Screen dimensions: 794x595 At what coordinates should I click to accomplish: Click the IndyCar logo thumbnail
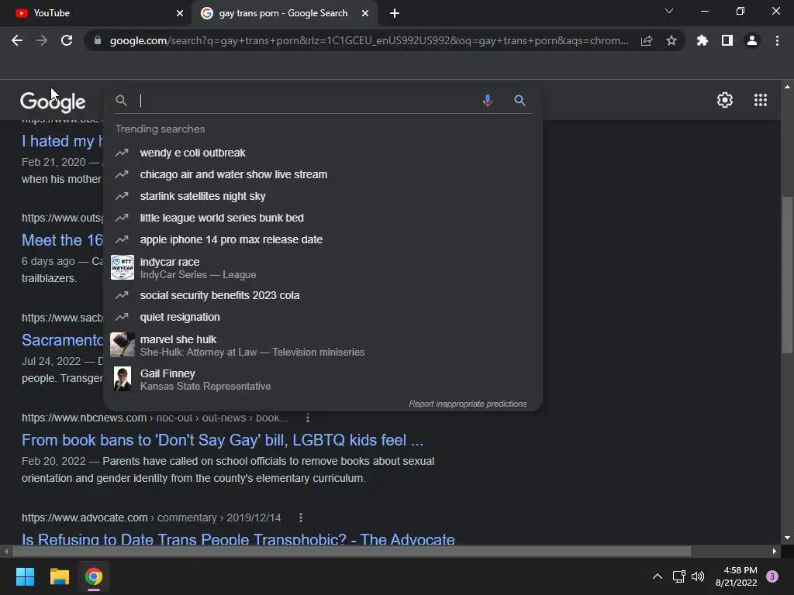tap(122, 267)
